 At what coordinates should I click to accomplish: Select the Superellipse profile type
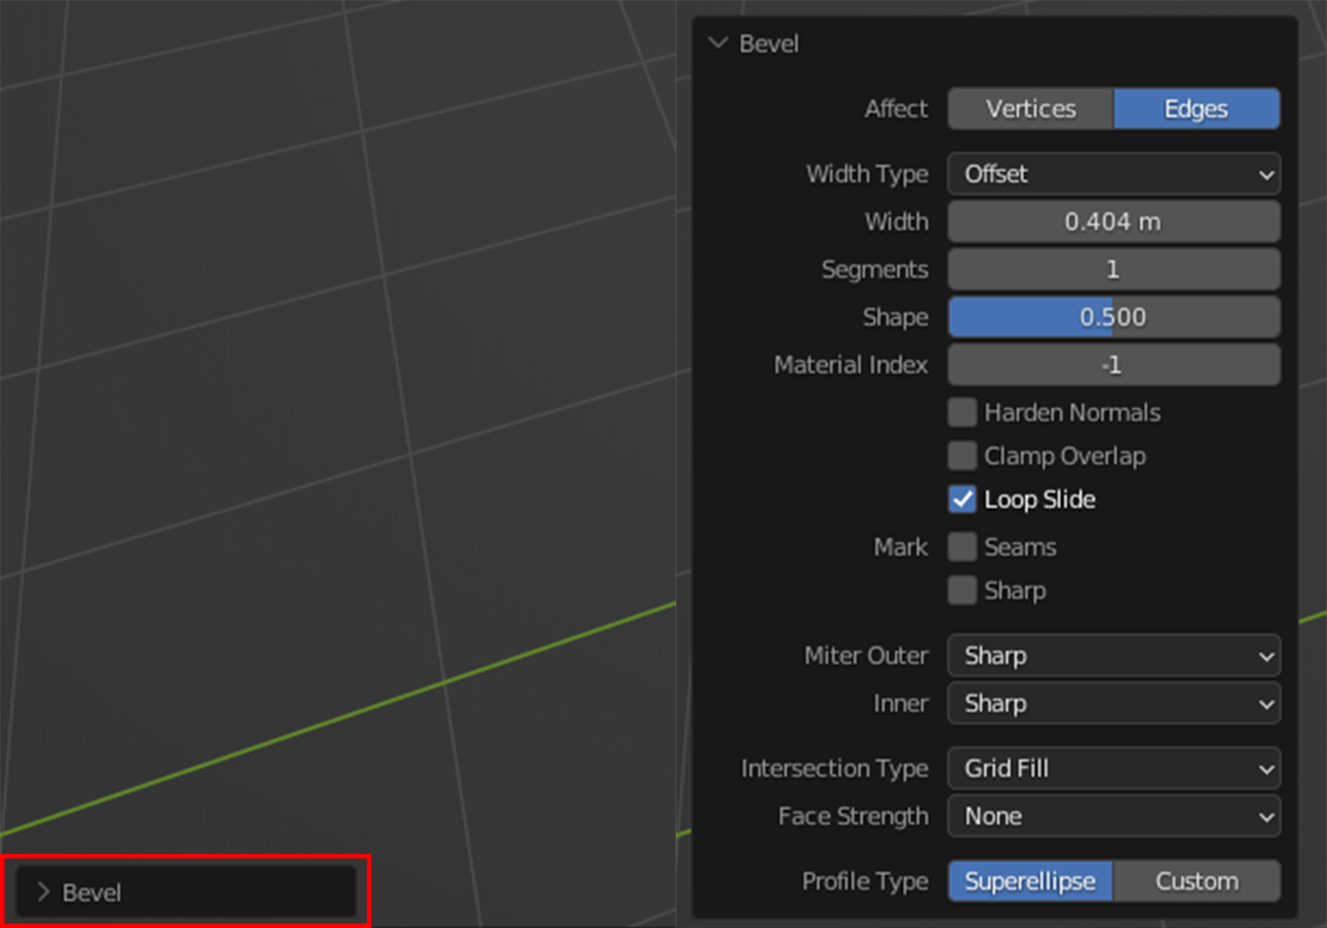click(x=1029, y=881)
